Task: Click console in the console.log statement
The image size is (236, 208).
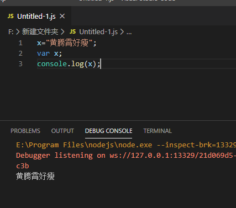Action: click(x=52, y=64)
